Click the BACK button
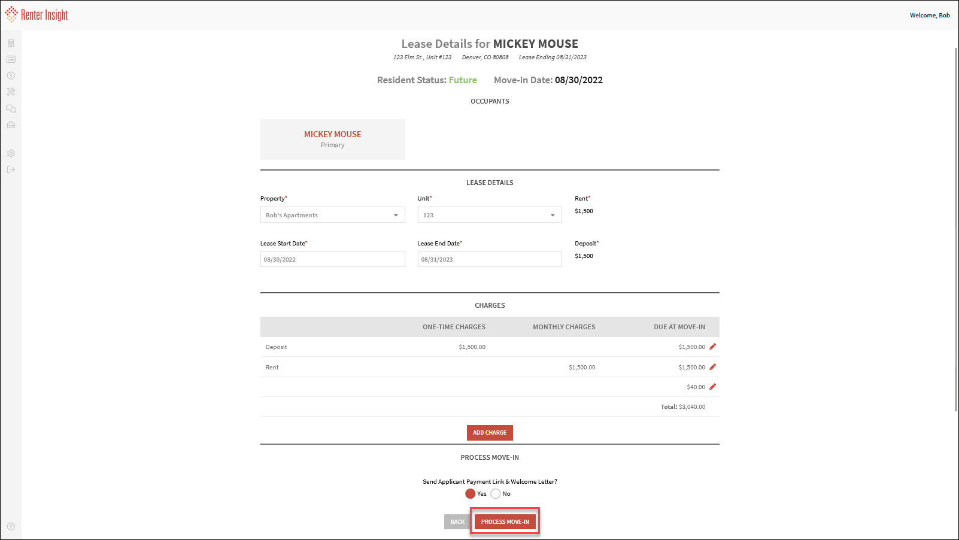Viewport: 959px width, 540px height. (457, 521)
